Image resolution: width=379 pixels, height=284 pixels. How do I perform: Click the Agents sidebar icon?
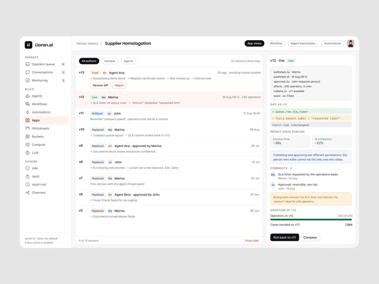coord(27,96)
